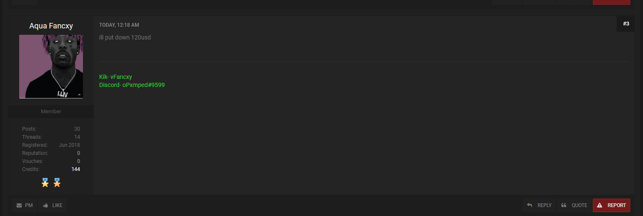Open the Vouches value of 0

coord(79,161)
